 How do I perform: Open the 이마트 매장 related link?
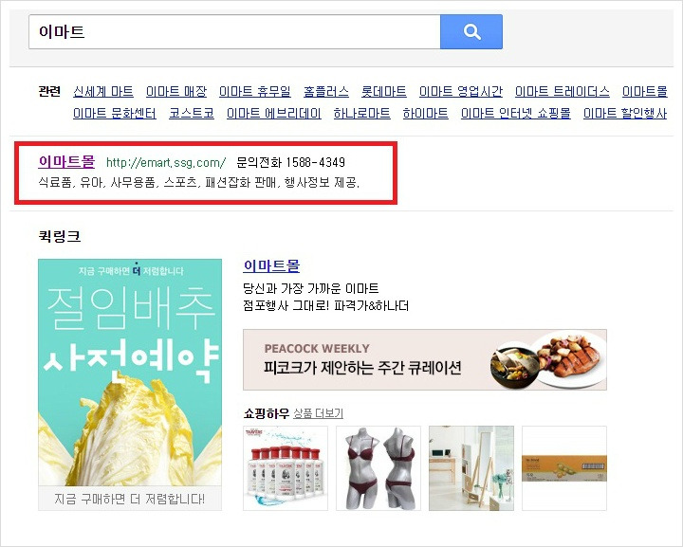[176, 91]
